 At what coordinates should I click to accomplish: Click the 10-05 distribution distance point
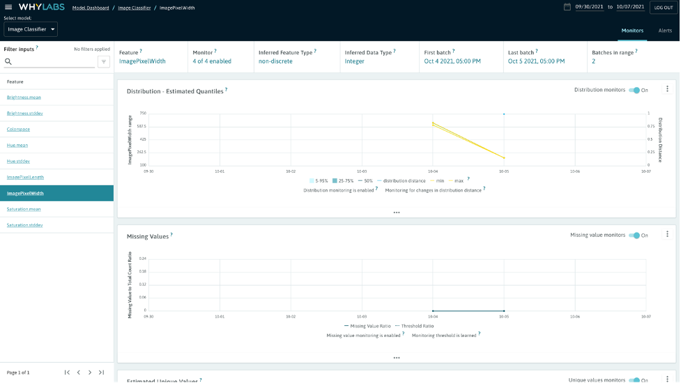tap(504, 114)
